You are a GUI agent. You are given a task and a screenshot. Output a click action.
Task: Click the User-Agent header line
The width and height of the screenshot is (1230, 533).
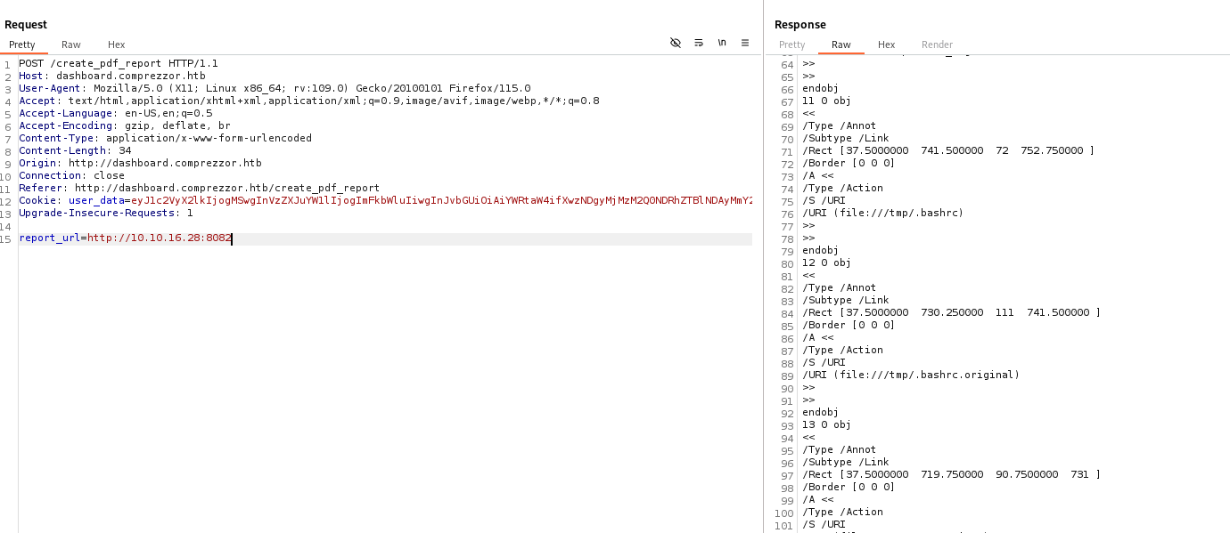pyautogui.click(x=275, y=88)
